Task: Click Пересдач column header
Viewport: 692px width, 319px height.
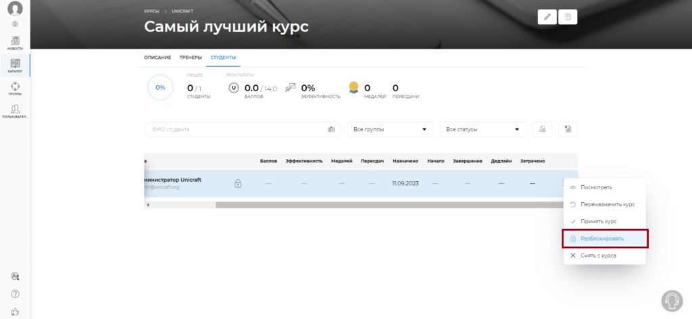Action: pyautogui.click(x=372, y=161)
